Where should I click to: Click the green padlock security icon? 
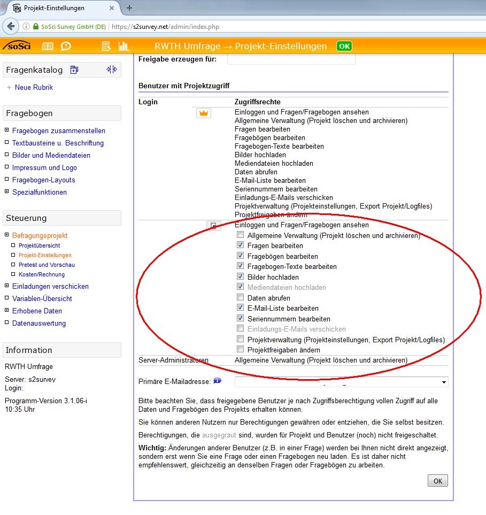tap(36, 27)
